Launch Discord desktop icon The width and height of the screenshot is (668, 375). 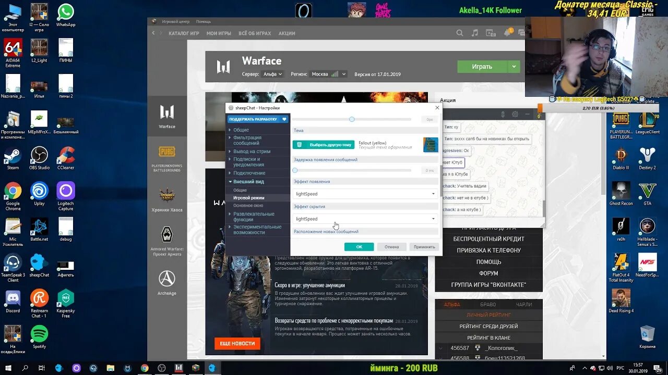pyautogui.click(x=13, y=301)
